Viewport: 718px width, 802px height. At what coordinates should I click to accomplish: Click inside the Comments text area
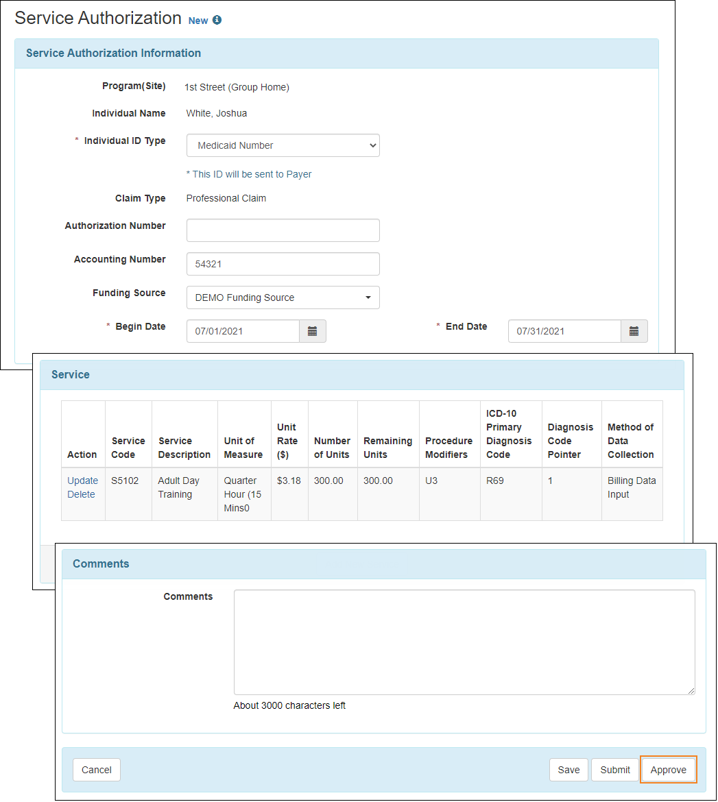coord(464,641)
